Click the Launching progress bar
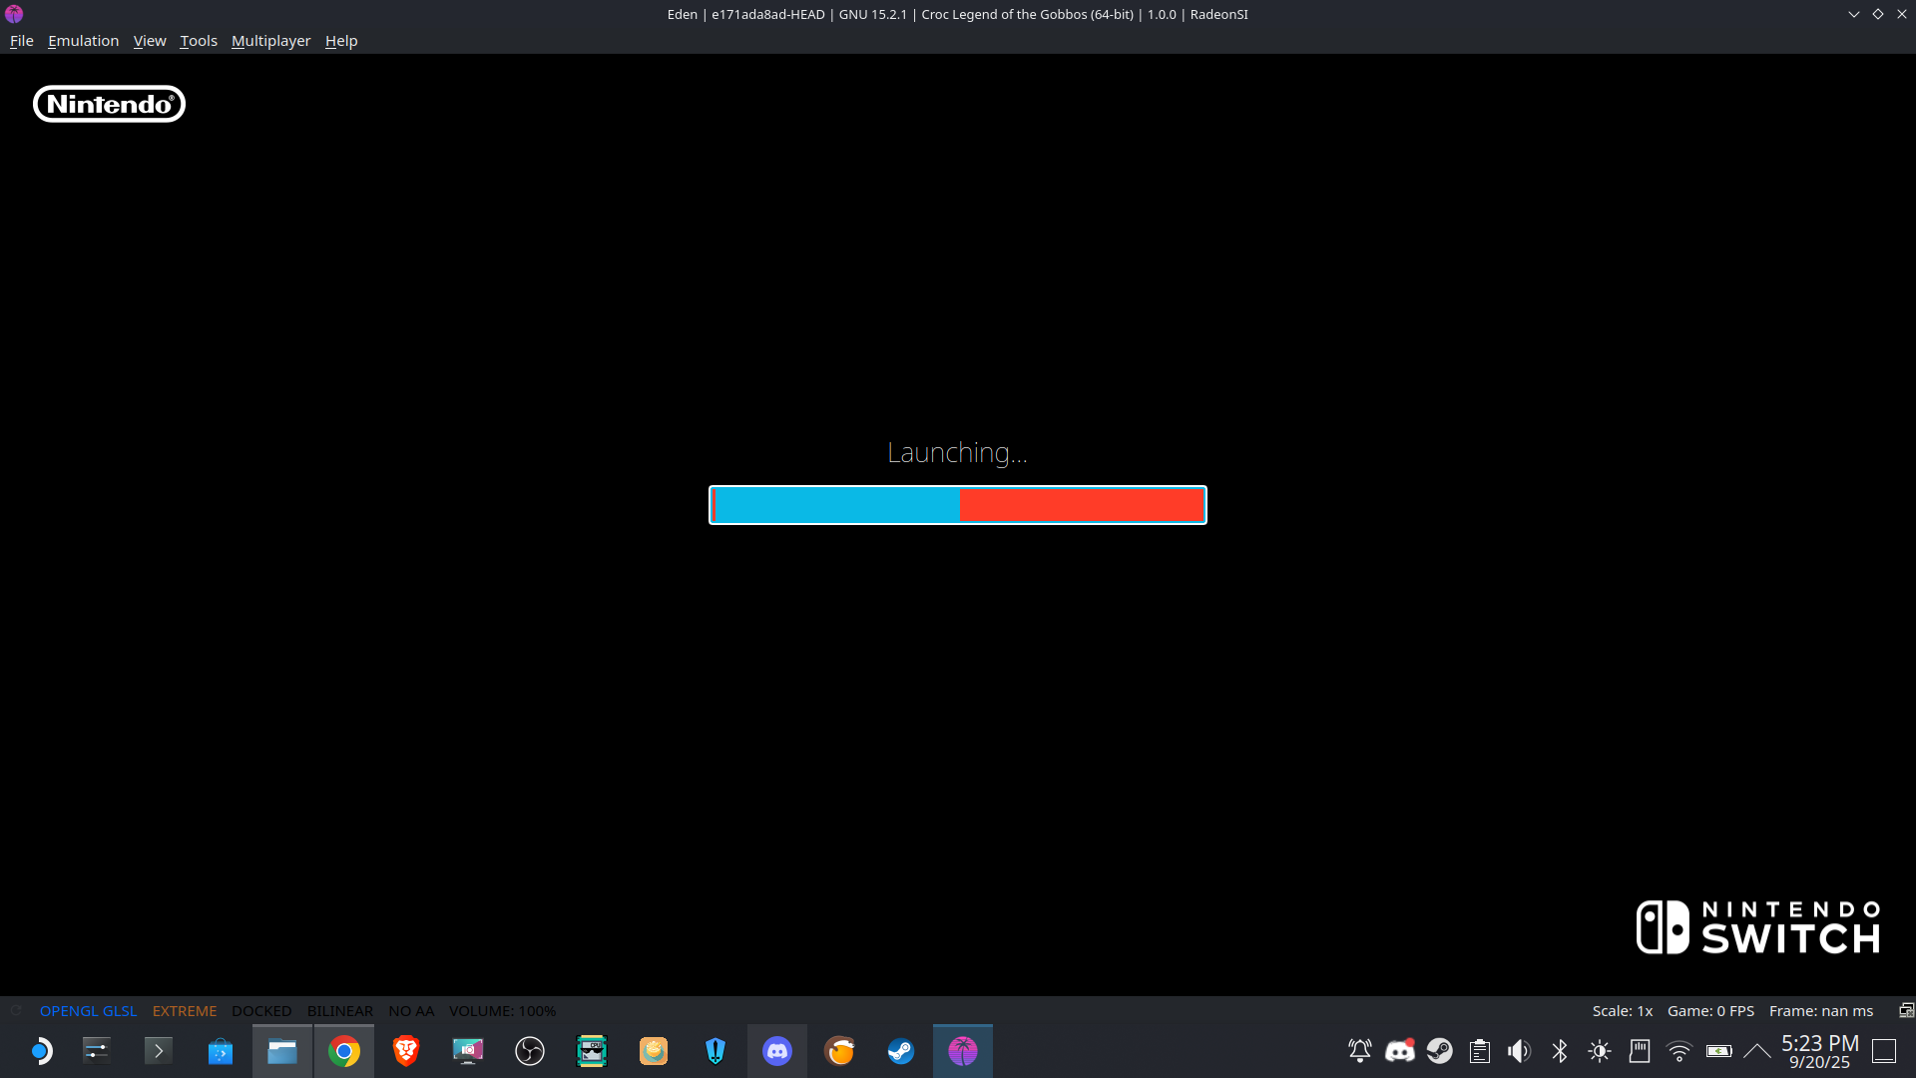Screen dimensions: 1916x1078 [x=957, y=505]
